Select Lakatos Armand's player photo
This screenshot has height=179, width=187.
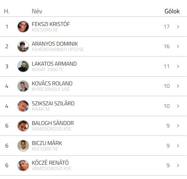coord(23,66)
